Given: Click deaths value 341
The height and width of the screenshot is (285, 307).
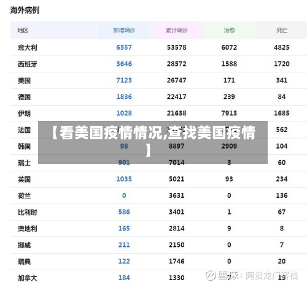Looking at the screenshot, I should coord(282,80).
